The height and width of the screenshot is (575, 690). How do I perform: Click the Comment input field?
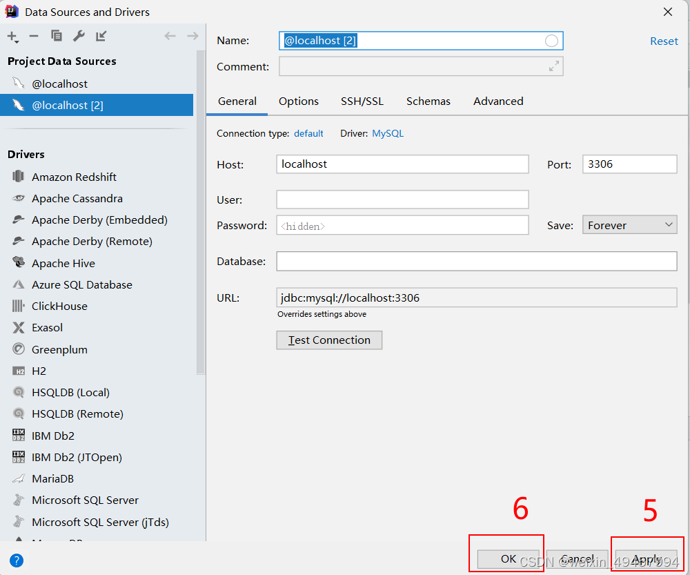(x=421, y=66)
